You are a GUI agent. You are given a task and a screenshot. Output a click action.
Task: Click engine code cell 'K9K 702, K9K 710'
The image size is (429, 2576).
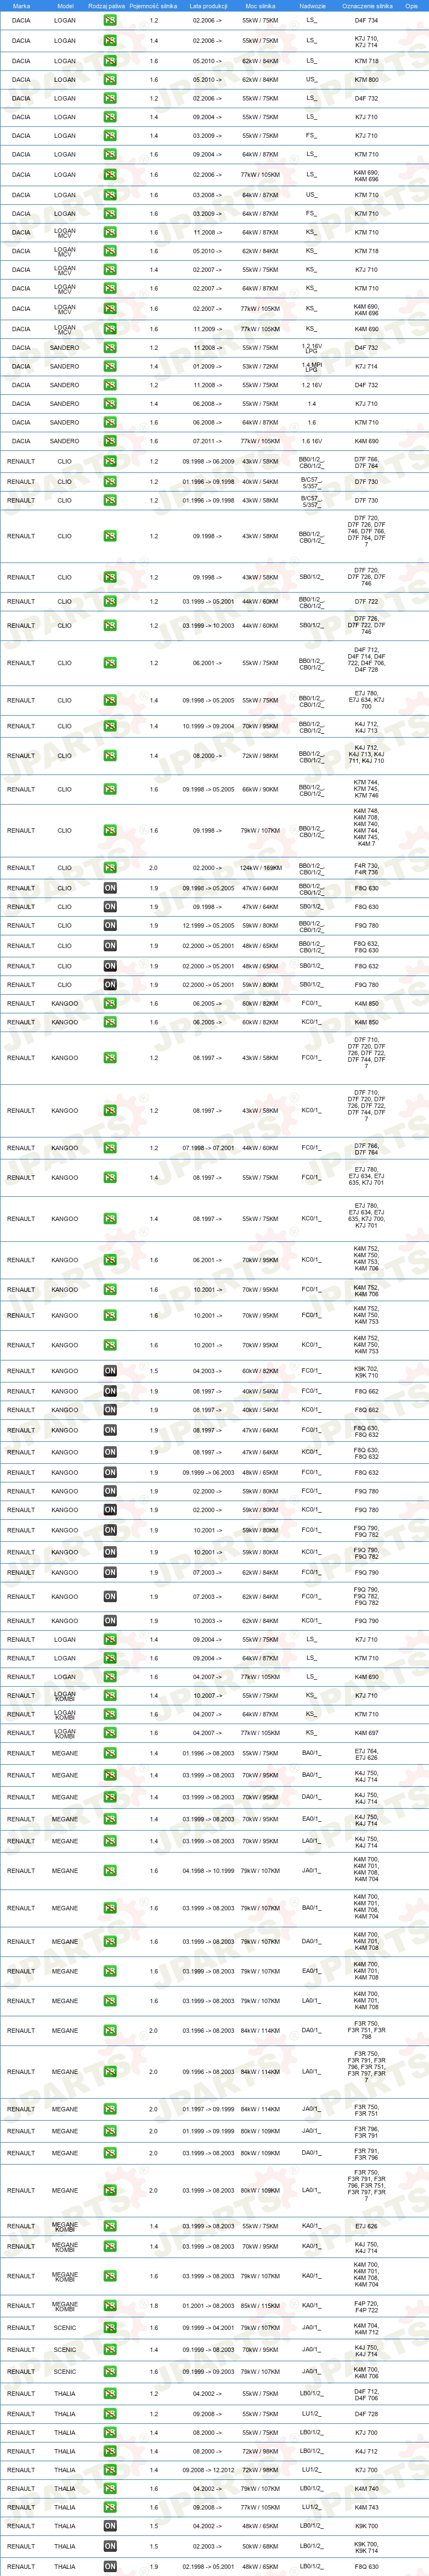366,1371
